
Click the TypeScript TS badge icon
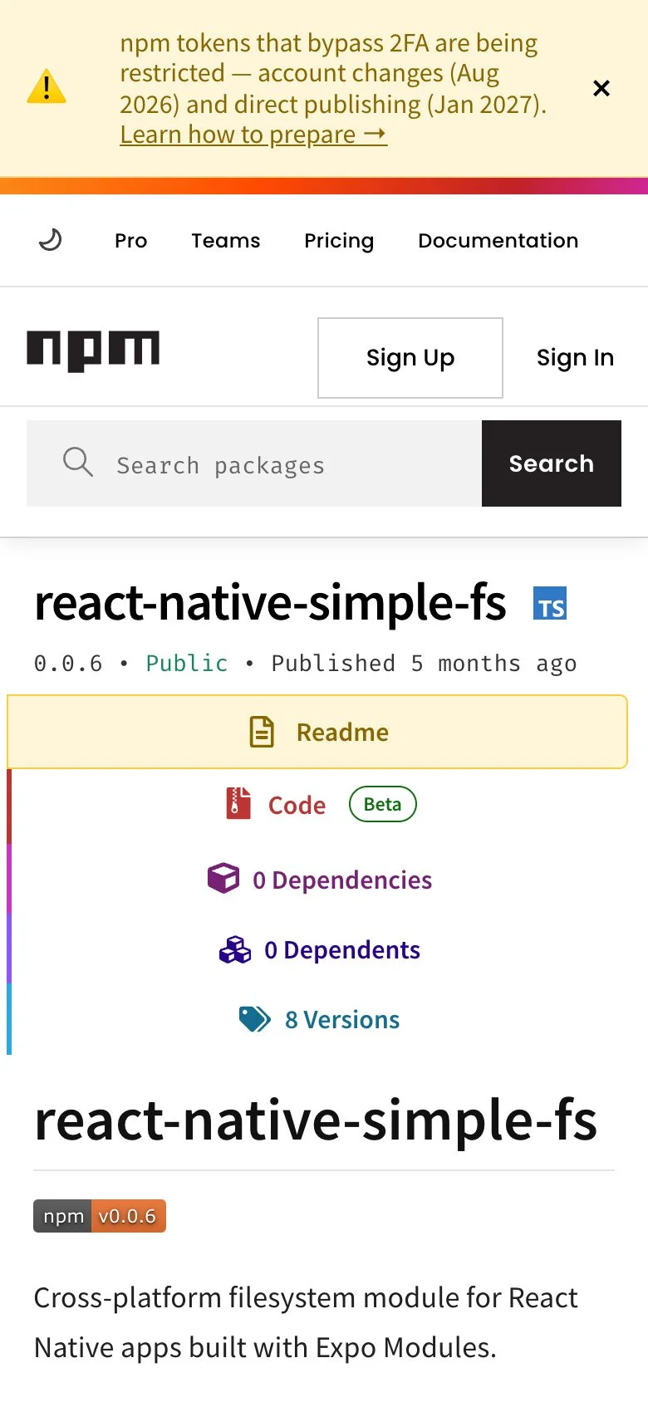[x=550, y=604]
